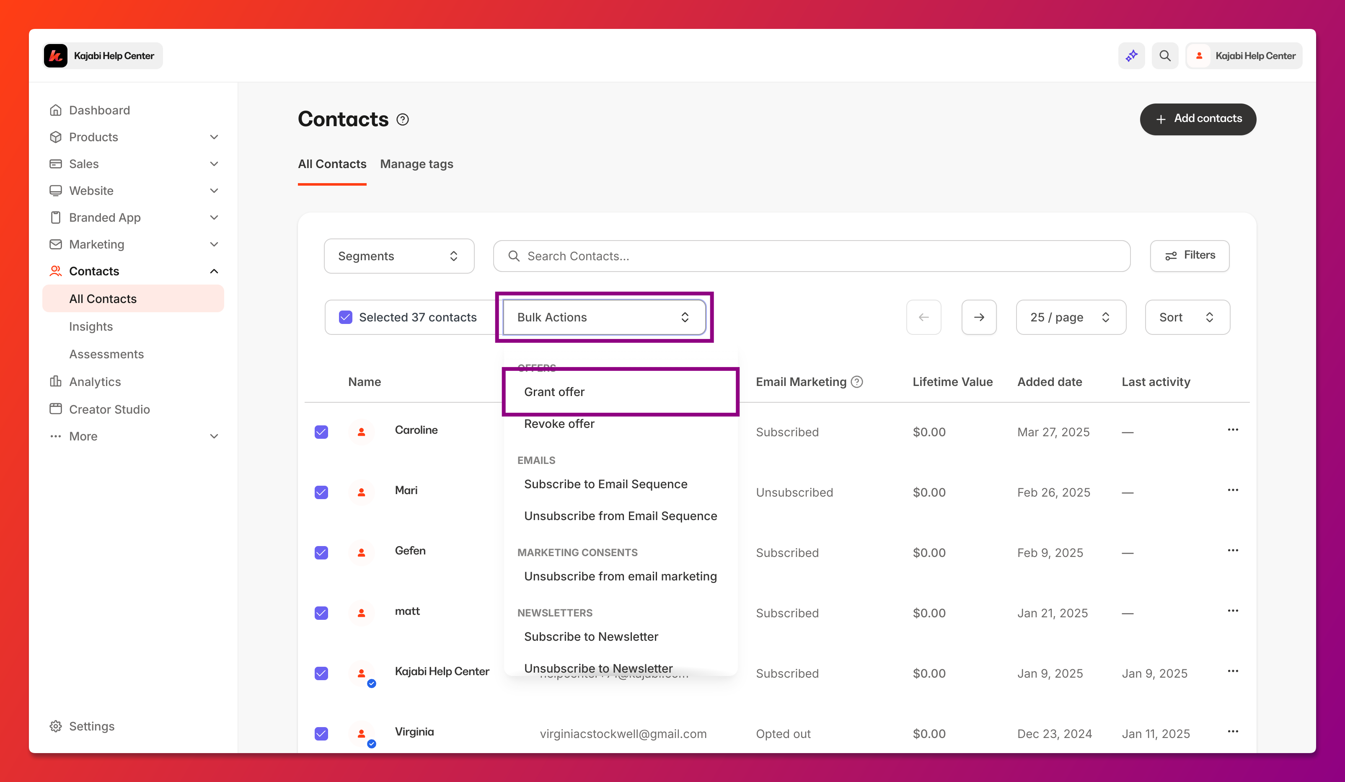Image resolution: width=1345 pixels, height=782 pixels.
Task: Click the magnifier search icon in header
Action: tap(1164, 55)
